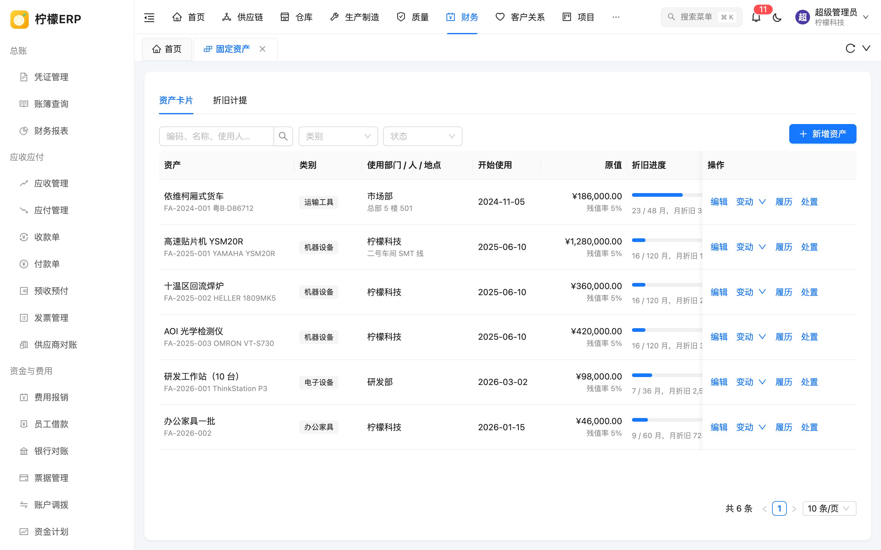The width and height of the screenshot is (881, 550).
Task: Collapse the sidebar menu icon
Action: (x=149, y=17)
